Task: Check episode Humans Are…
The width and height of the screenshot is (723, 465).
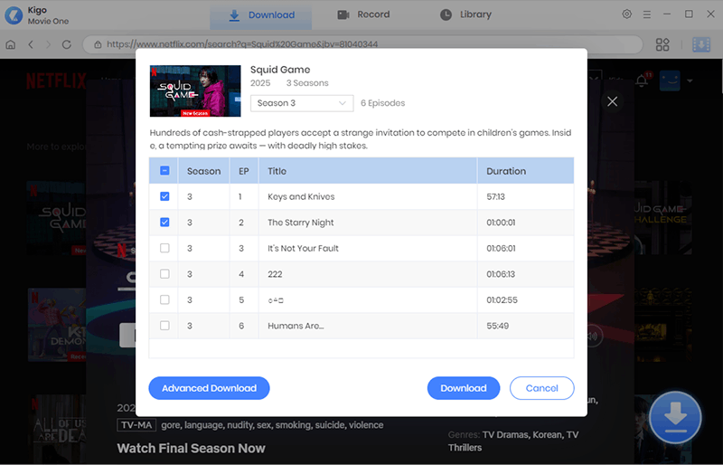Action: coord(164,326)
